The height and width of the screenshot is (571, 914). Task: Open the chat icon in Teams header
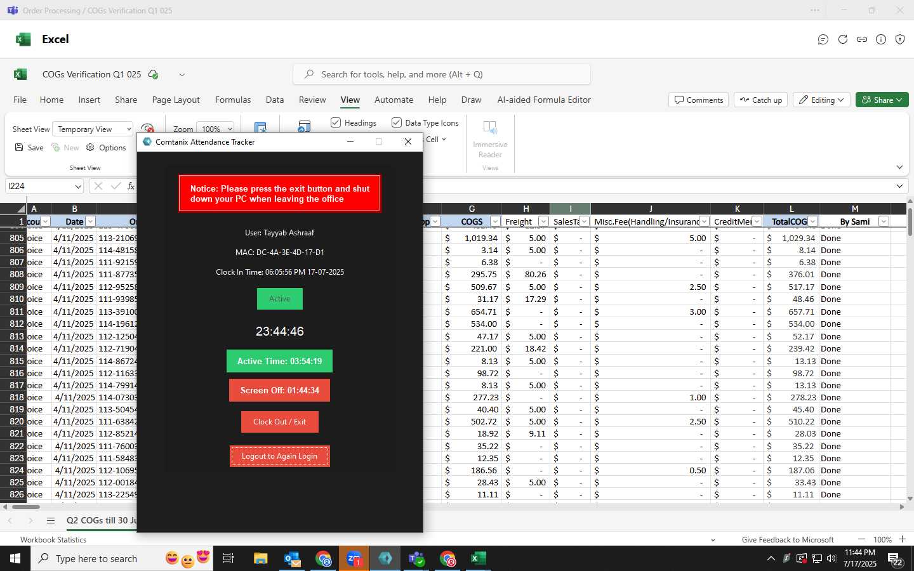(x=823, y=39)
